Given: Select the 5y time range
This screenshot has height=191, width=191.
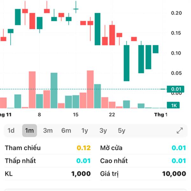Looking at the screenshot, I should [121, 131].
